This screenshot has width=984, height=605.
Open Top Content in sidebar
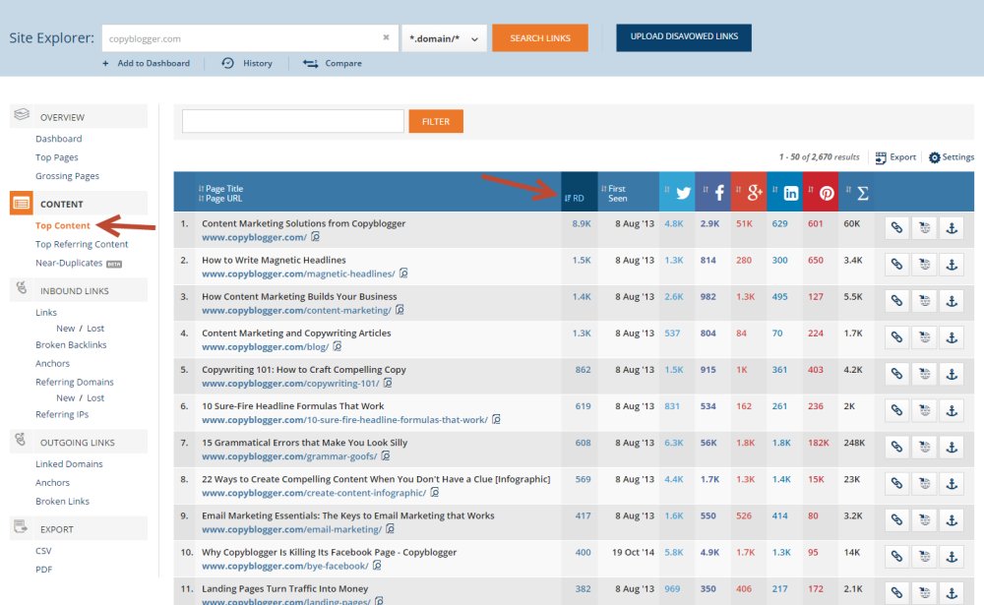pyautogui.click(x=63, y=225)
